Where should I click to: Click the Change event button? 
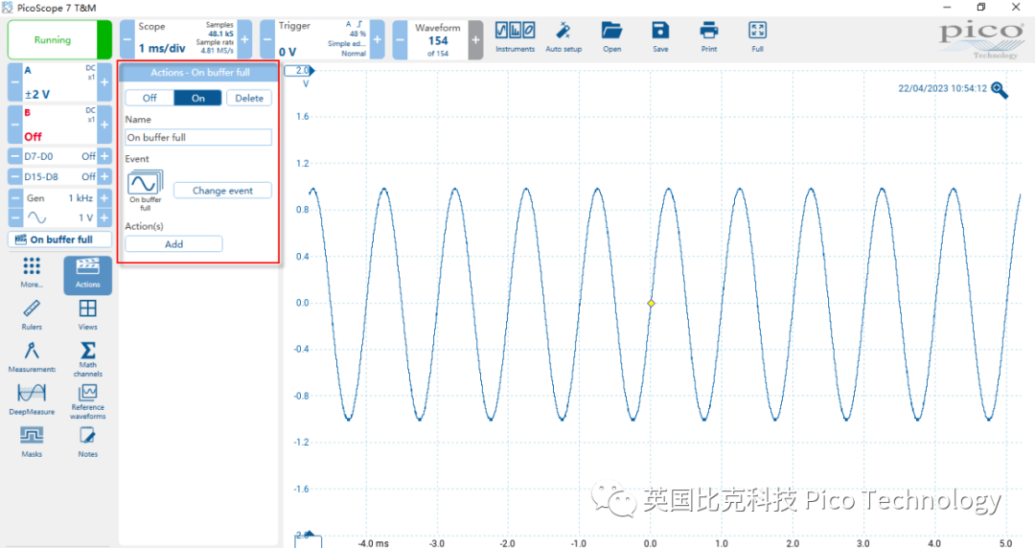[x=222, y=190]
